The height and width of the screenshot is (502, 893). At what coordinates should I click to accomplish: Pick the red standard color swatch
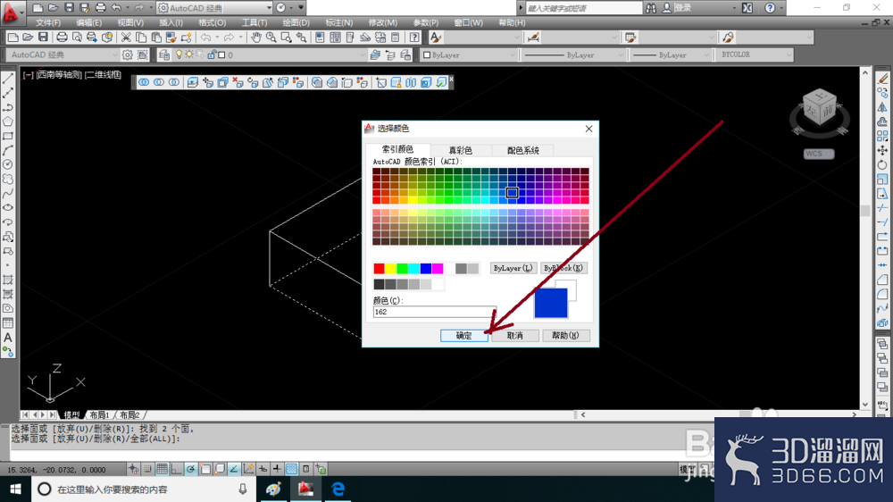[379, 268]
